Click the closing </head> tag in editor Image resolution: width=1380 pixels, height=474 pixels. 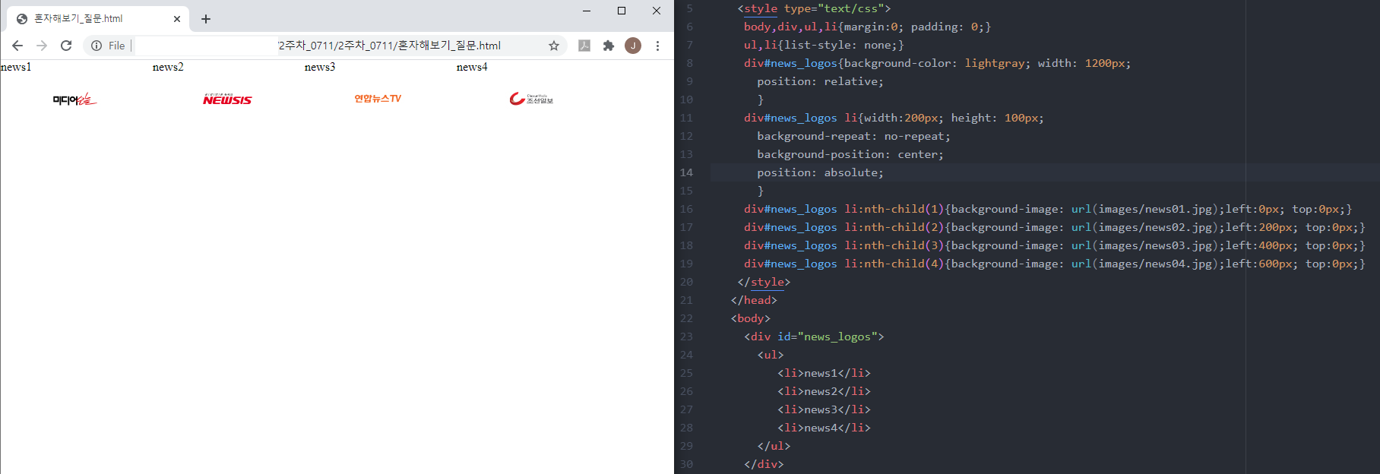pyautogui.click(x=754, y=300)
